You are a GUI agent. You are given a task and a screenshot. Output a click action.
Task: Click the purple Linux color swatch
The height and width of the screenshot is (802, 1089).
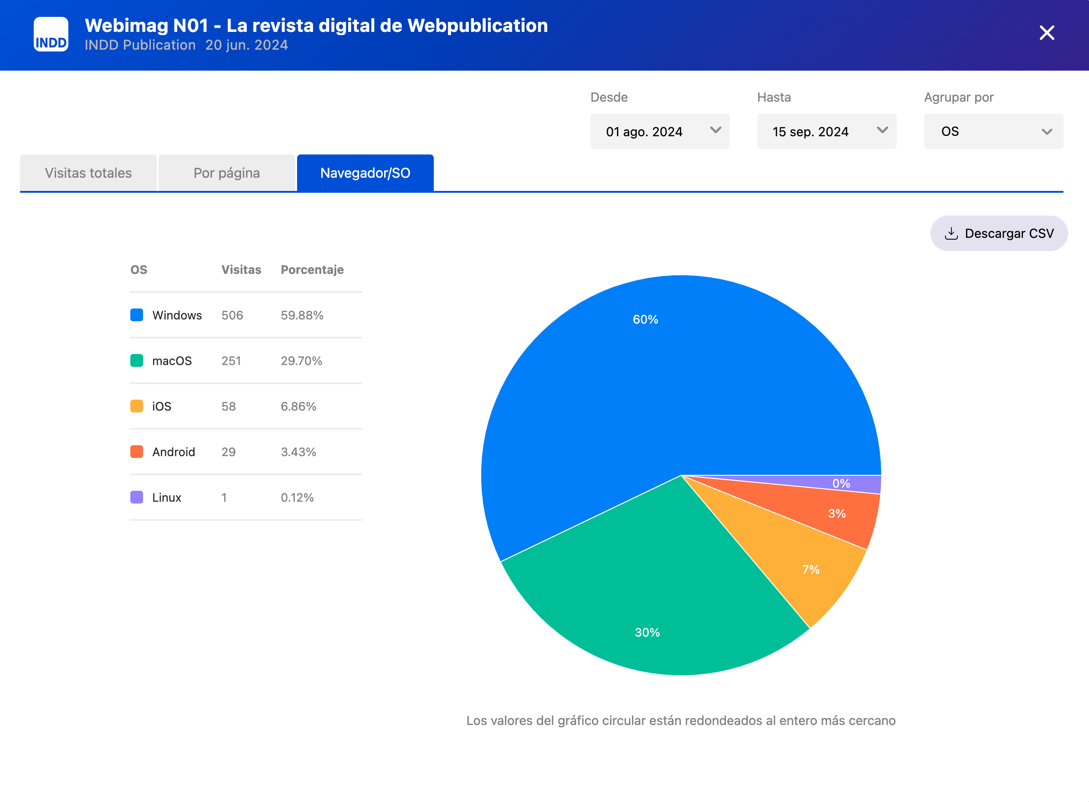click(137, 498)
